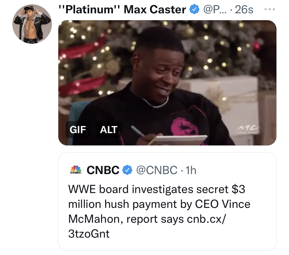Show the ALT image description

(109, 130)
